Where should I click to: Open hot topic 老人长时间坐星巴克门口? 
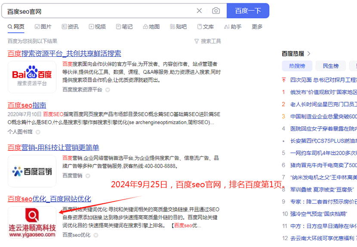pos(323,104)
